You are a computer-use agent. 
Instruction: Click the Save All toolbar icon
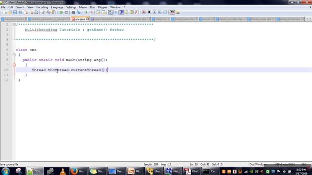click(x=20, y=12)
